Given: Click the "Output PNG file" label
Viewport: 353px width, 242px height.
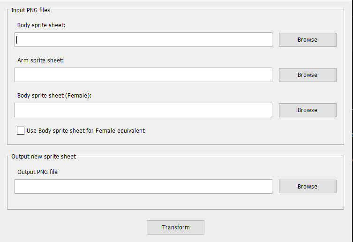Looking at the screenshot, I should pos(38,172).
